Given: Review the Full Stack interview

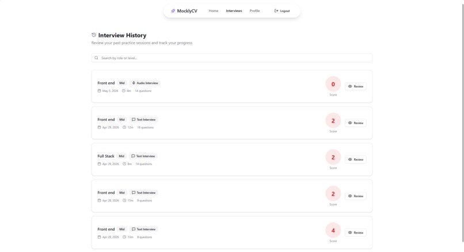Looking at the screenshot, I should [355, 159].
